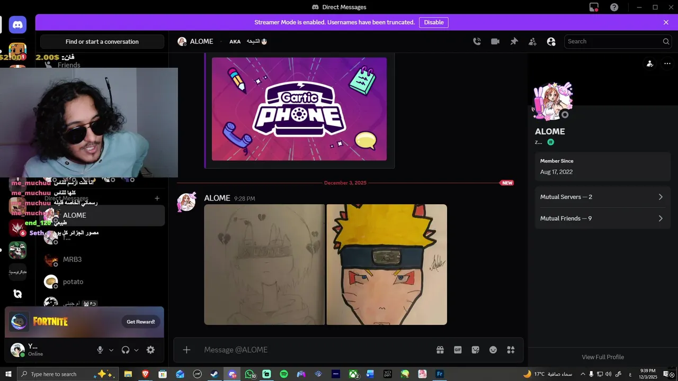Screen dimensions: 678x381
Task: Click your user avatar in the bottom panel
Action: click(17, 350)
